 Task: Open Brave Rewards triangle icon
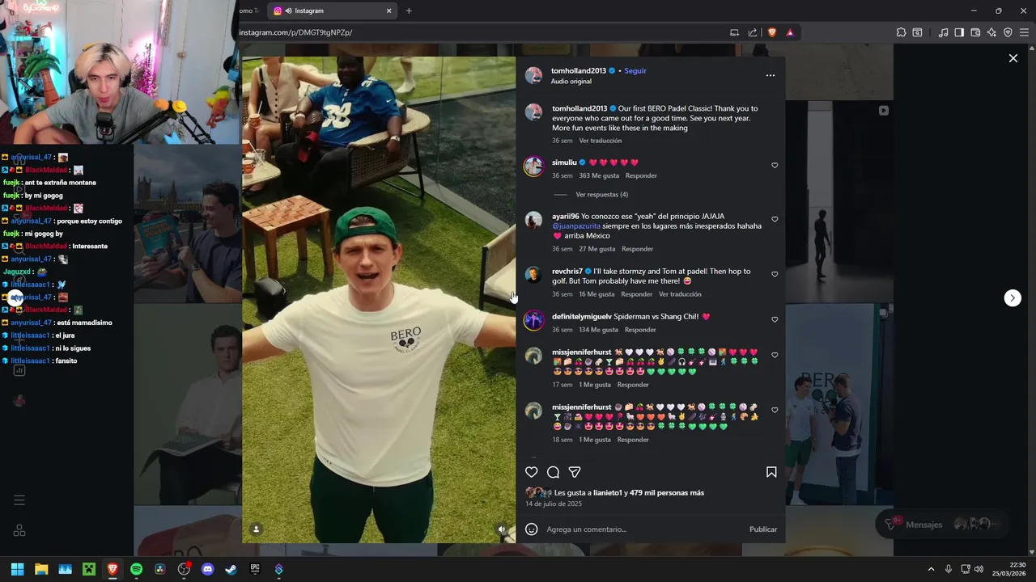coord(790,32)
